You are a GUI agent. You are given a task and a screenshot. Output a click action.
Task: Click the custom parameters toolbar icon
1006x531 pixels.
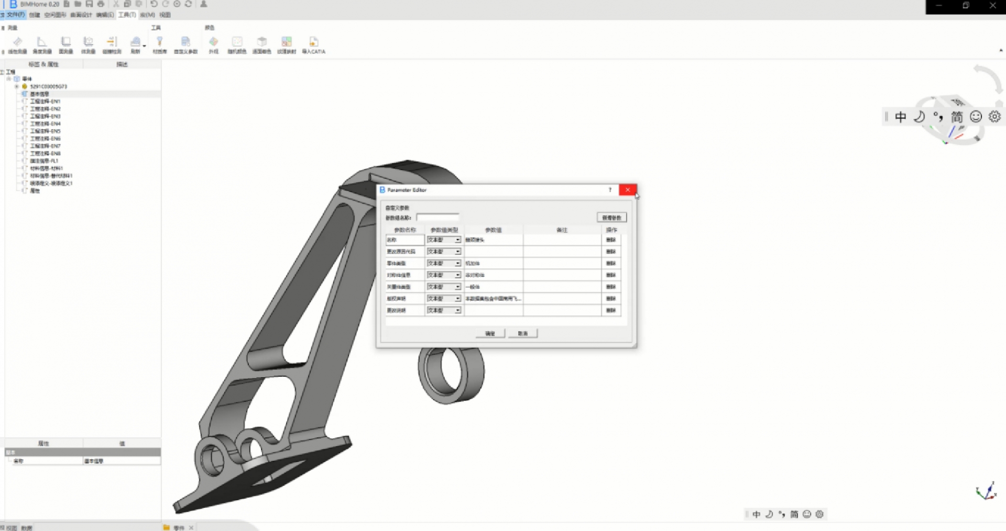185,43
